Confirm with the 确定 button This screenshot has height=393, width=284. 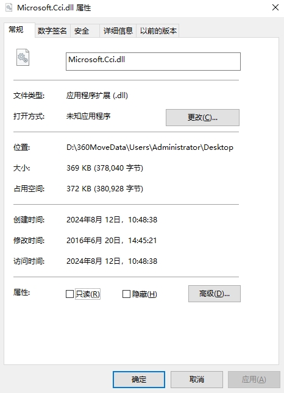[x=139, y=379]
